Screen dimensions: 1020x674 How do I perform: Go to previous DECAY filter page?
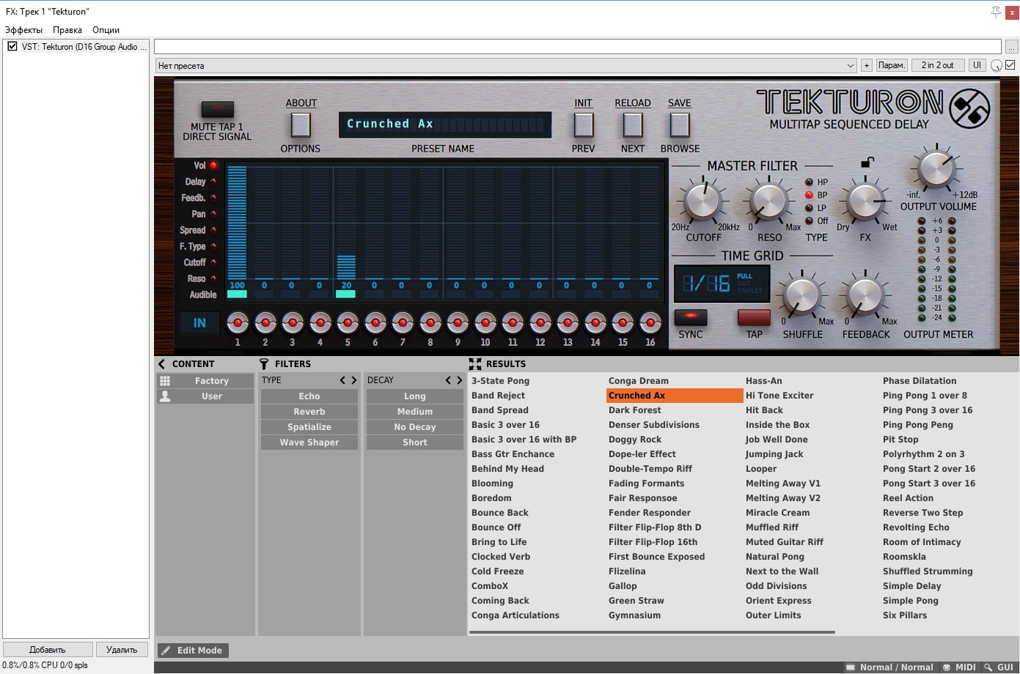[x=448, y=380]
